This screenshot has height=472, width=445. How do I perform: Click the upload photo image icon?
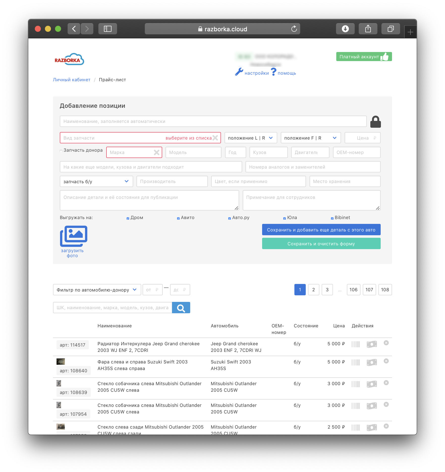coord(73,236)
